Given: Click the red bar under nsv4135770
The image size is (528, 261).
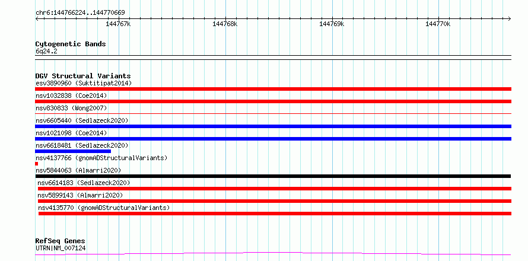Looking at the screenshot, I should [275, 214].
